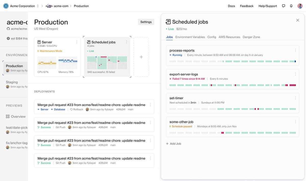Screen dimensions: 306x181
Task: Open the three-dot menu on export-server-logs job
Action: [x=295, y=74]
